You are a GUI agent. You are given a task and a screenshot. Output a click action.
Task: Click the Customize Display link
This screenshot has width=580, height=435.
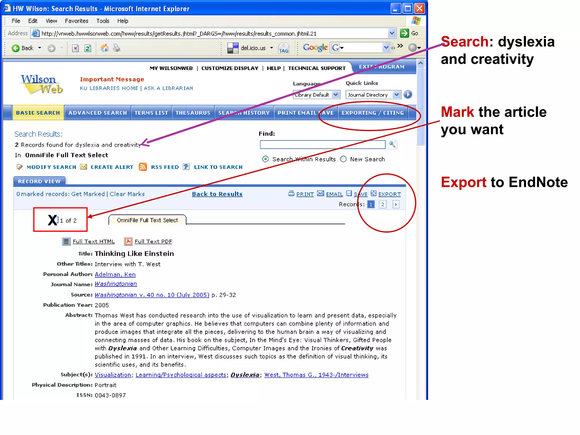pos(230,68)
